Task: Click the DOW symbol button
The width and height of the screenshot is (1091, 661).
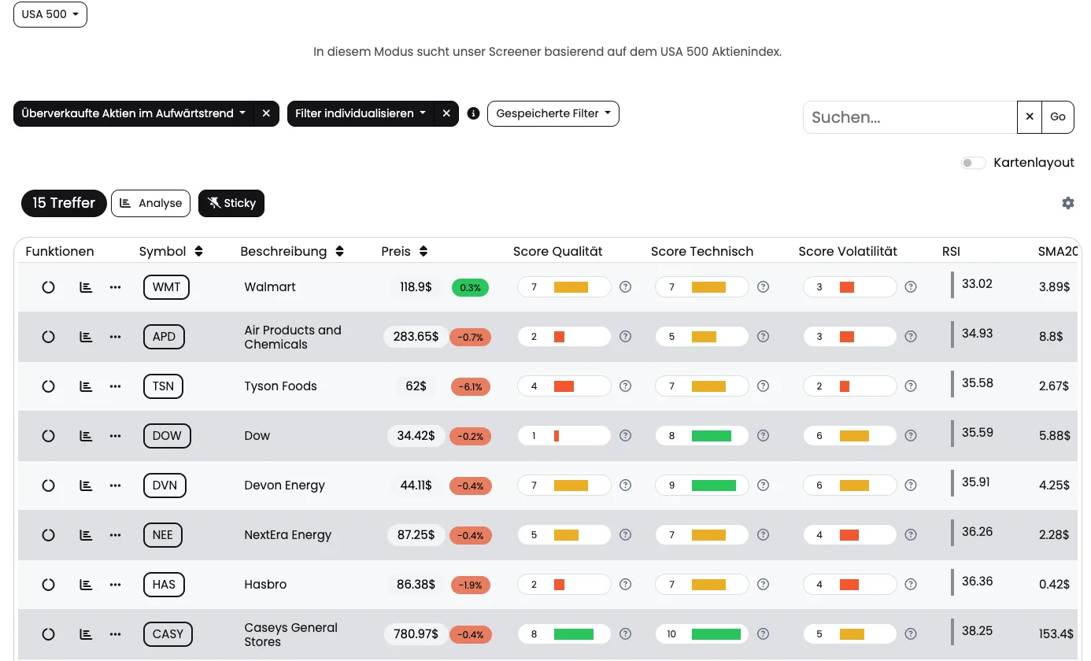Action: (x=167, y=436)
